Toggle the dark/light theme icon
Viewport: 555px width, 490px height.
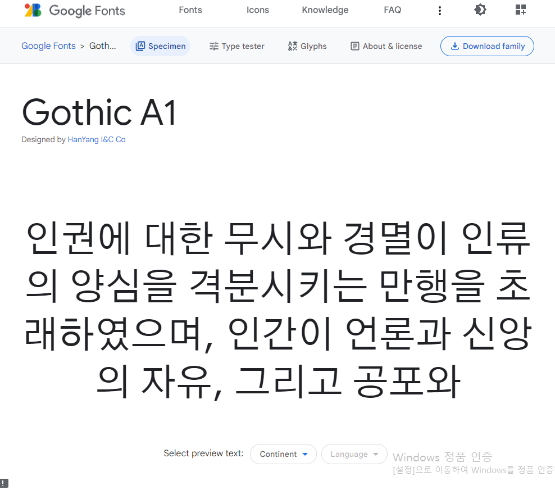pos(480,10)
